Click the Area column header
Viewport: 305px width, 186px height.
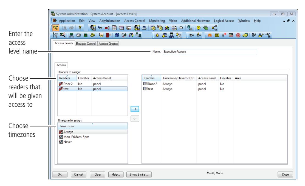260,78
